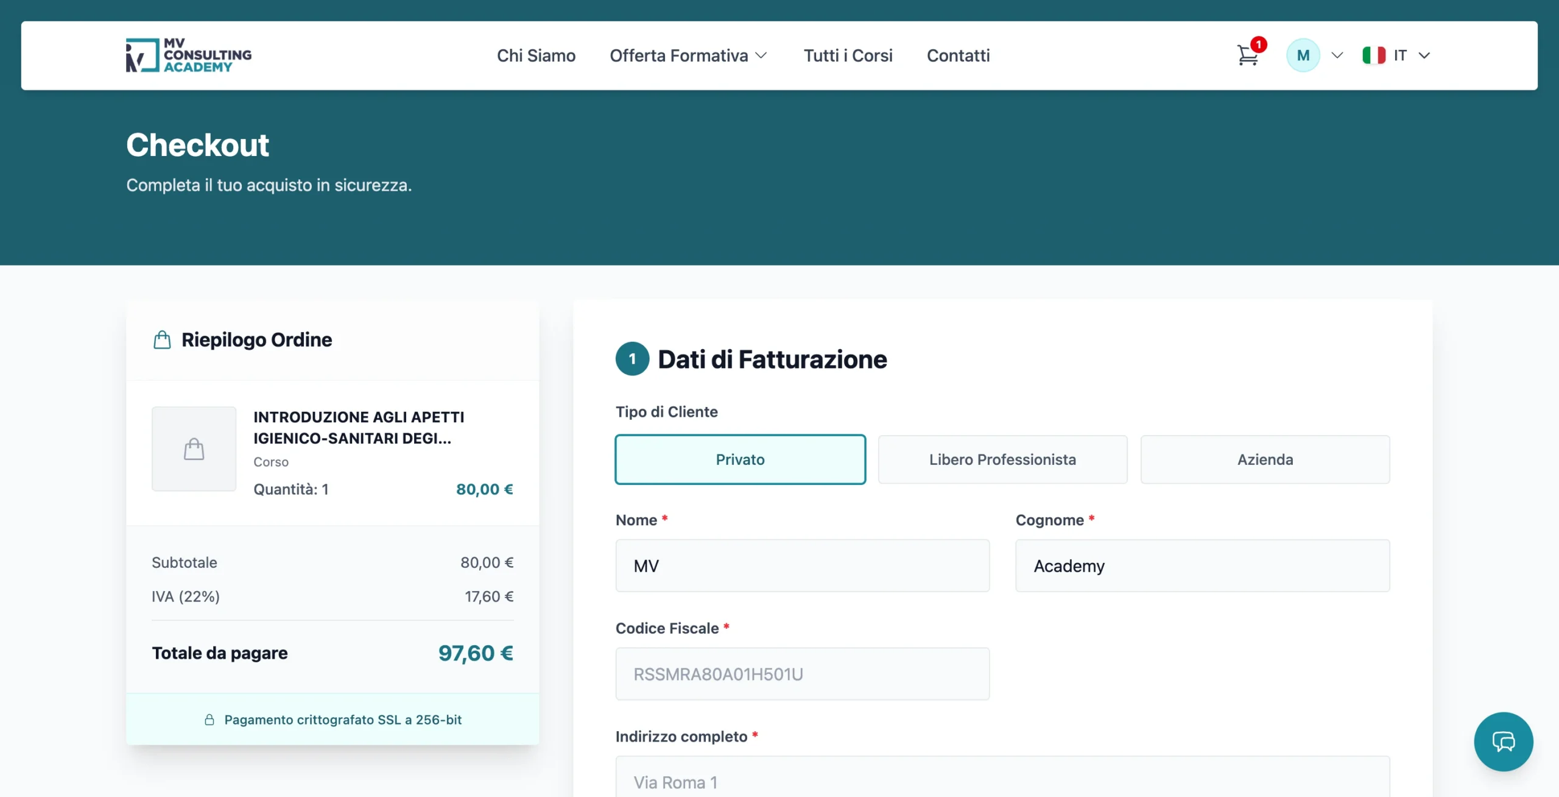Open Tutti i Corsi page
The width and height of the screenshot is (1559, 797).
pos(848,55)
